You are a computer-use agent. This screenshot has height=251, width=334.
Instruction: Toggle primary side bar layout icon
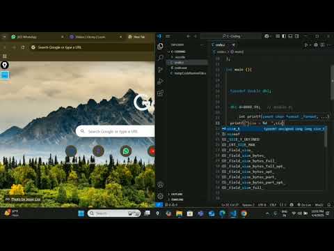click(284, 36)
